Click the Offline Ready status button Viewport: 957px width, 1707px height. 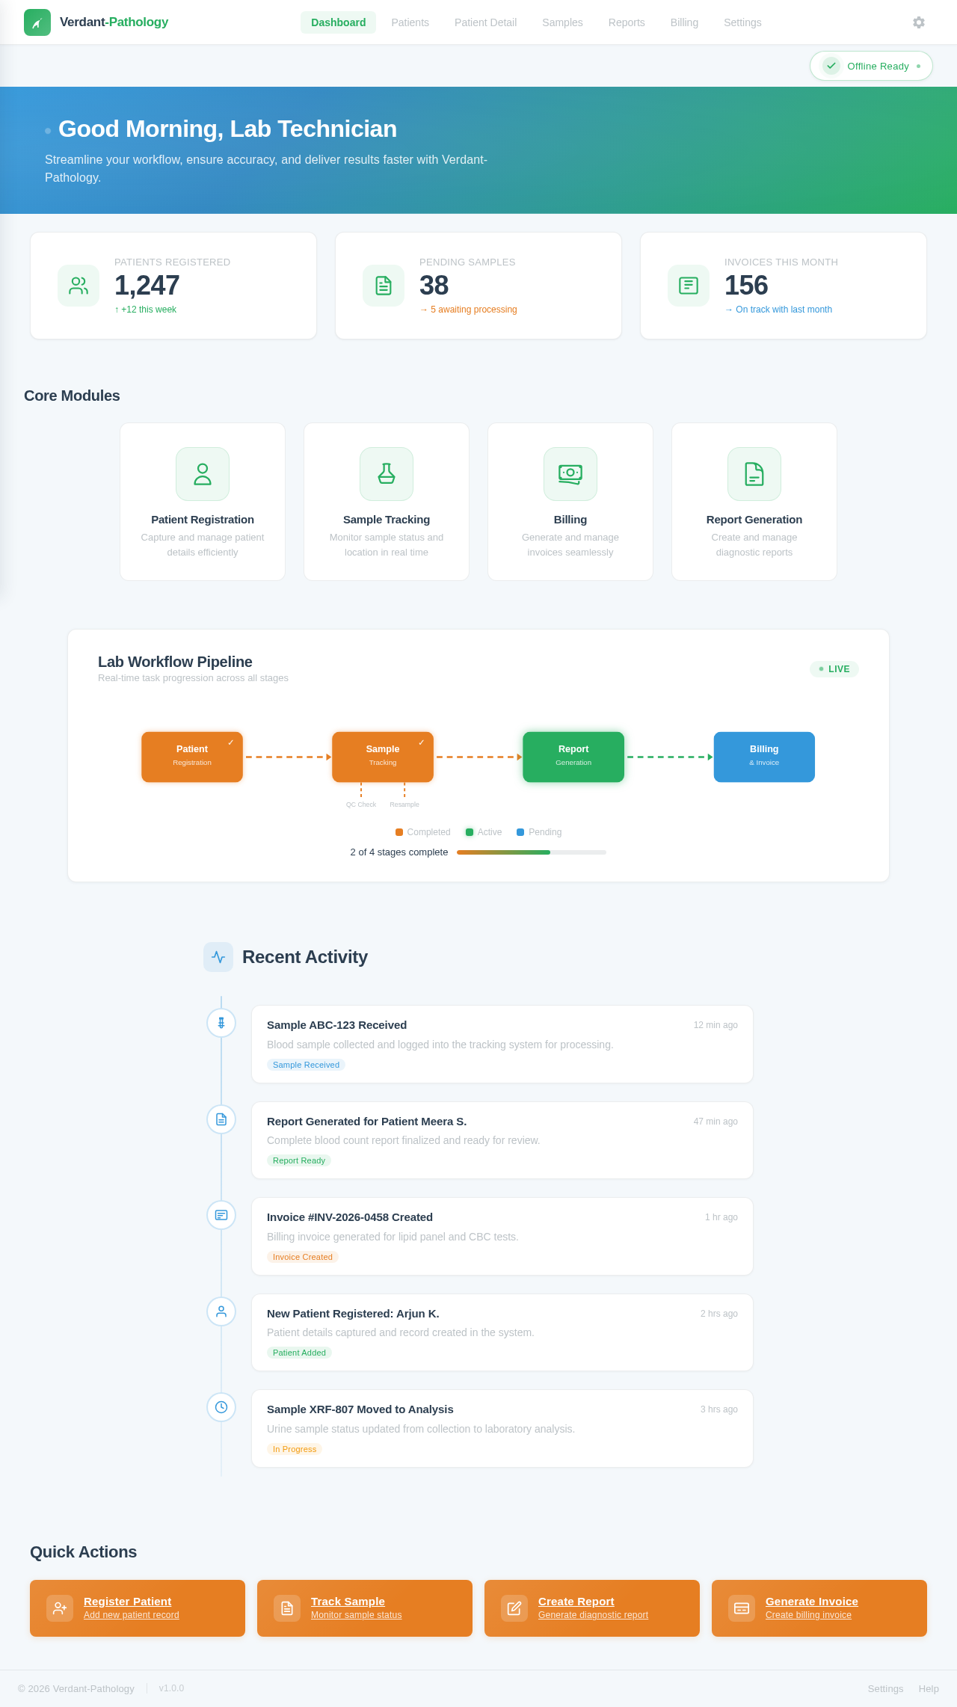(x=871, y=66)
